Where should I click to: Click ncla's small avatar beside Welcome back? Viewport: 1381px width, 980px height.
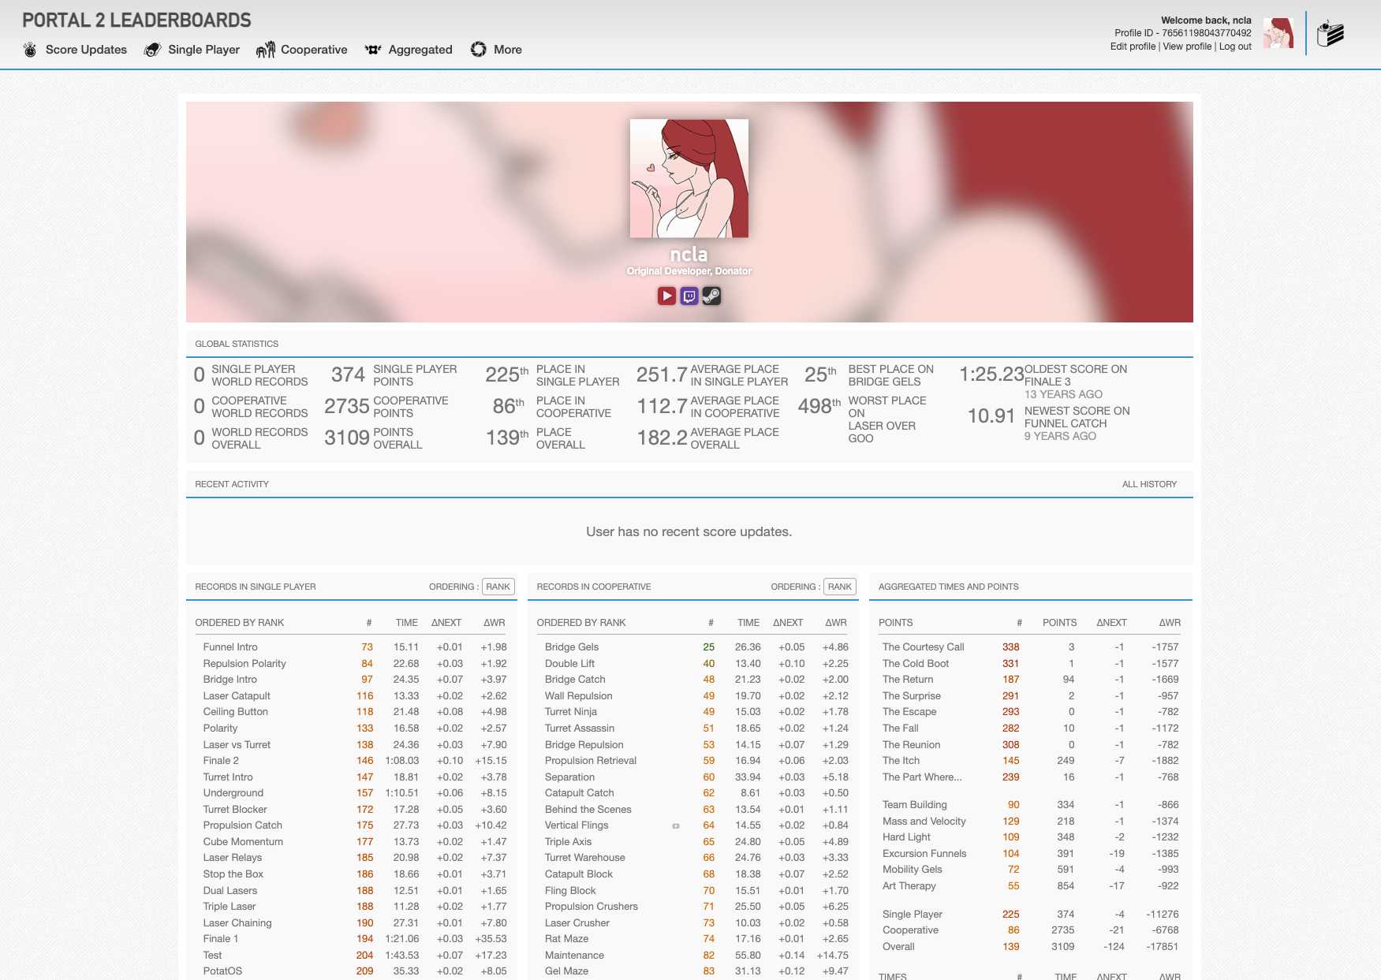1278,33
